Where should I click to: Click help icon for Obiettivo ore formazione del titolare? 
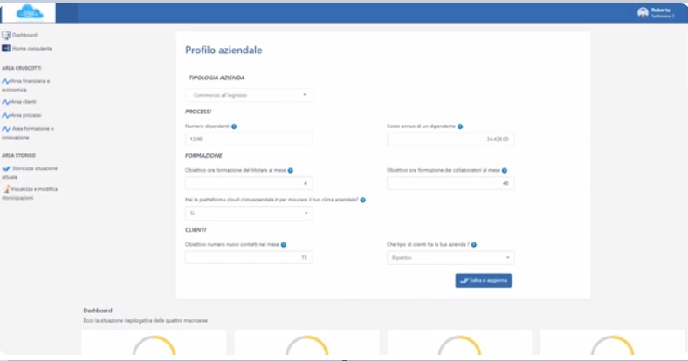tap(290, 171)
